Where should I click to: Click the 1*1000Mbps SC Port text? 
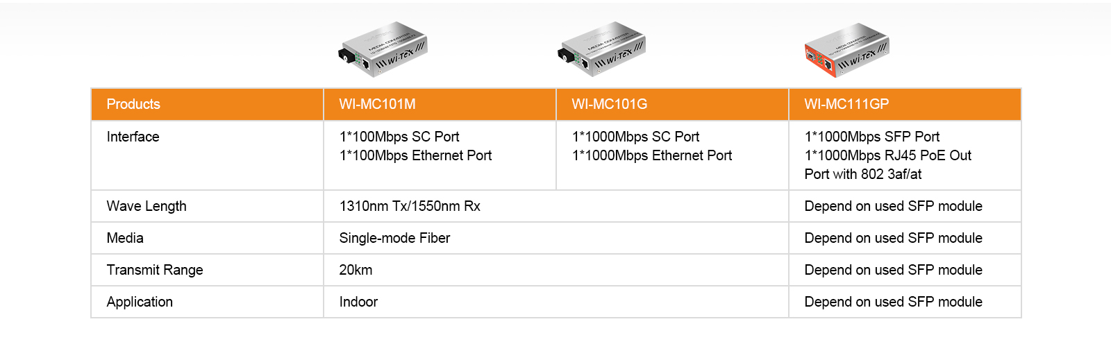click(x=635, y=137)
